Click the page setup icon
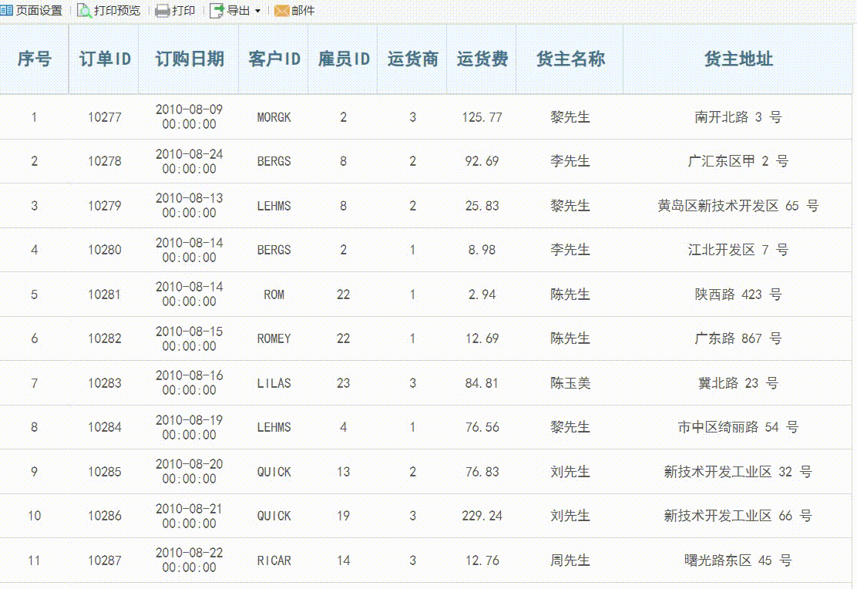This screenshot has width=857, height=589. (7, 10)
